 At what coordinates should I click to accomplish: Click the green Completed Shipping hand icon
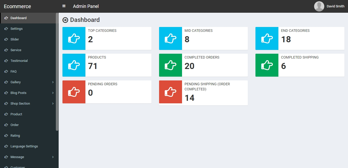267,65
